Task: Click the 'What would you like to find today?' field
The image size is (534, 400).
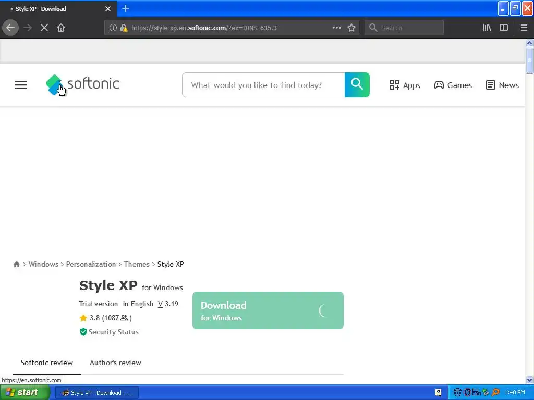Action: 263,85
